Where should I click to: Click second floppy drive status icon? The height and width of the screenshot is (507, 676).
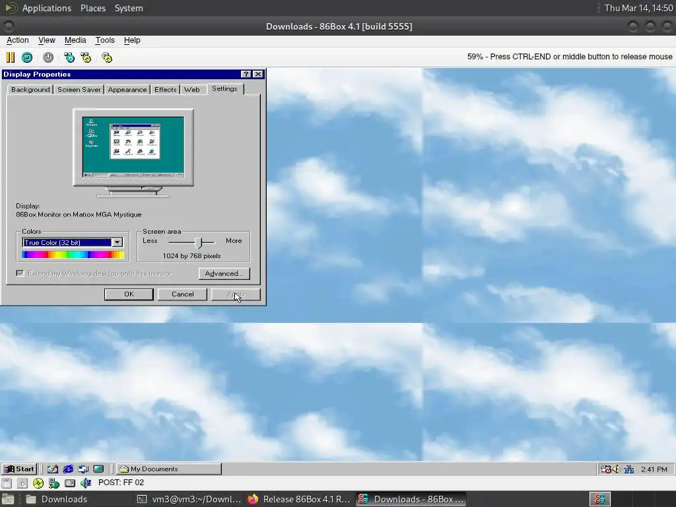(x=22, y=483)
